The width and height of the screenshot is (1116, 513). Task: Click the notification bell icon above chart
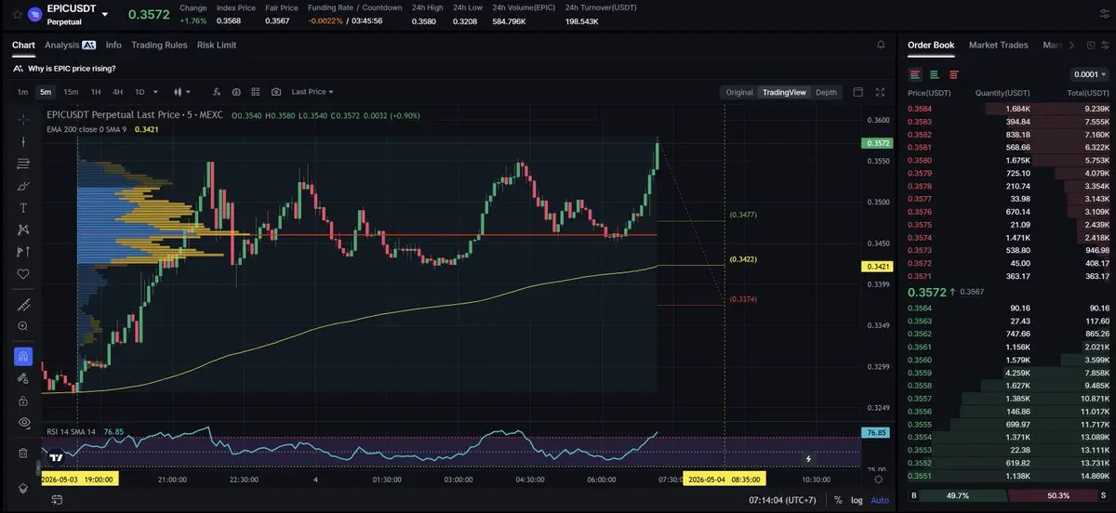point(881,45)
